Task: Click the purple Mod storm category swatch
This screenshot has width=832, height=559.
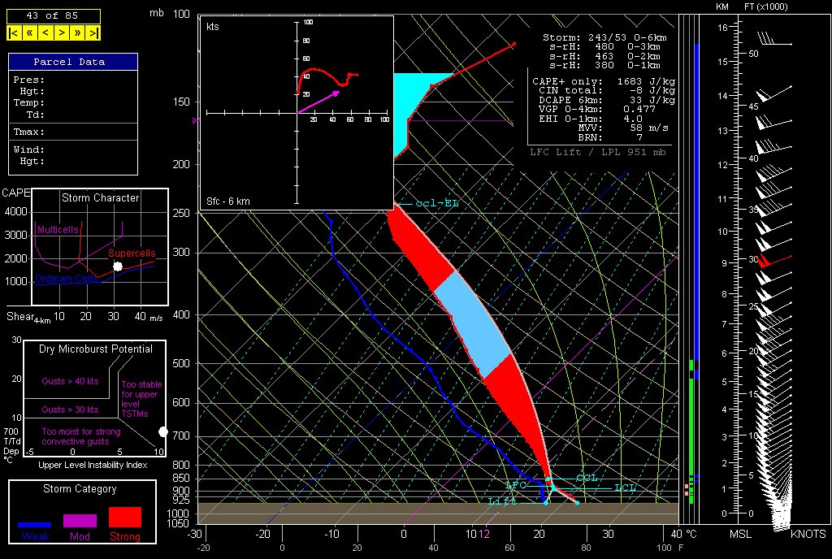Action: click(80, 520)
